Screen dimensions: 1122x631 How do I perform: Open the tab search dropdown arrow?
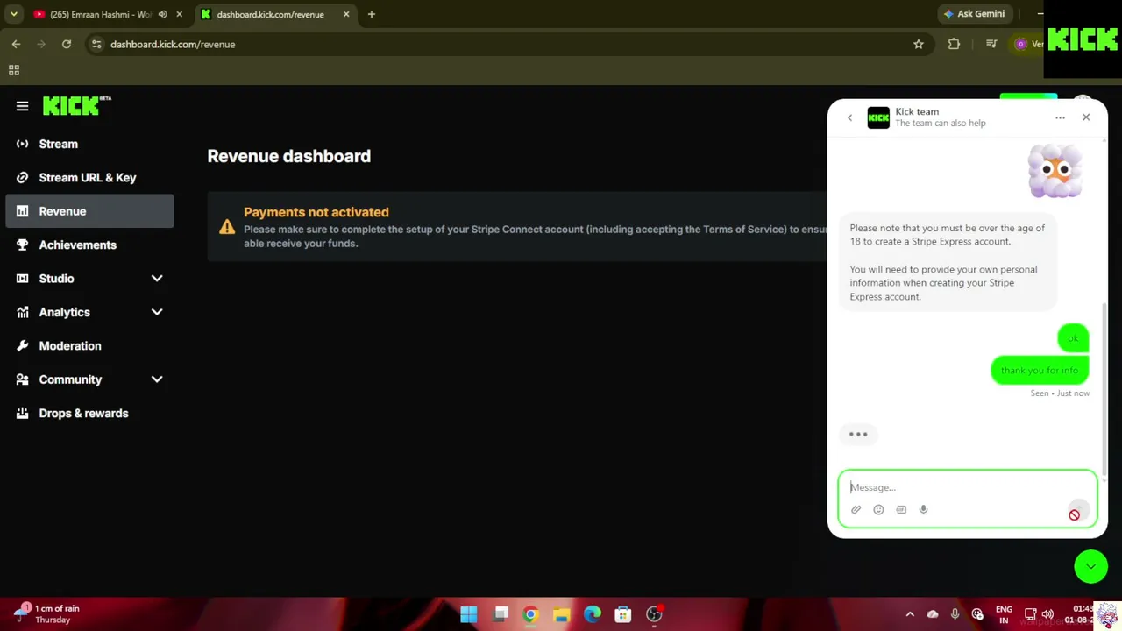click(x=13, y=14)
